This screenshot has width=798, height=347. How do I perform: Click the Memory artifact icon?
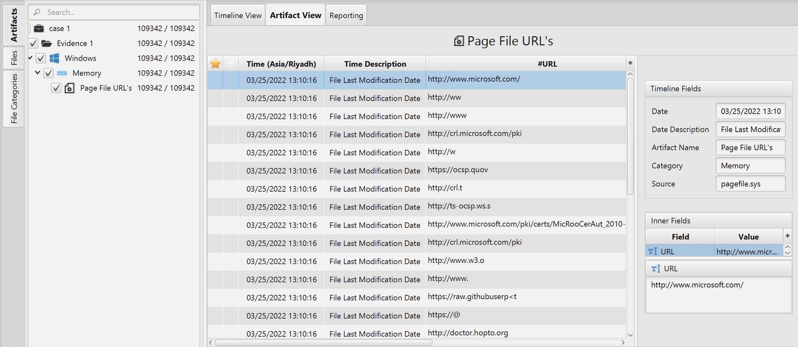[x=62, y=73]
